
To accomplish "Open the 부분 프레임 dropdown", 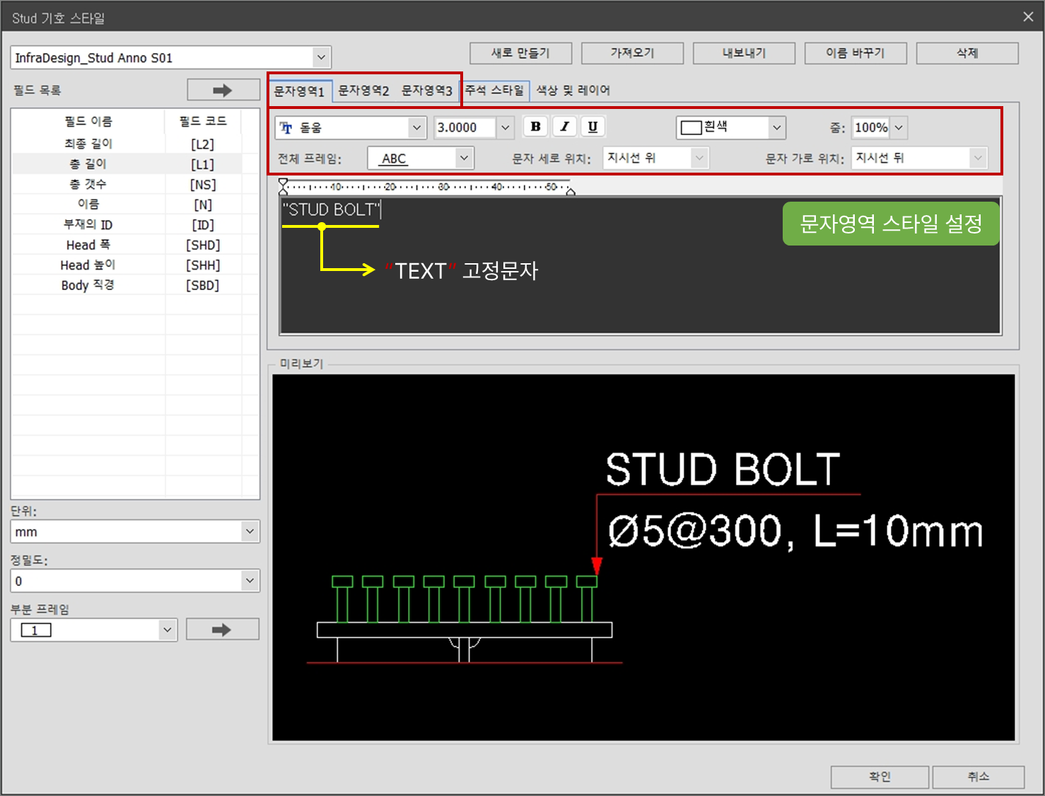I will [x=167, y=630].
